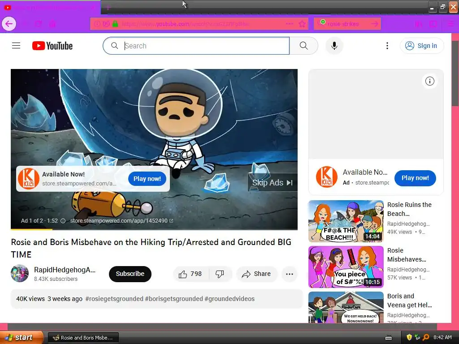Click the '40K views 3 weeks ago' description text

(49, 299)
